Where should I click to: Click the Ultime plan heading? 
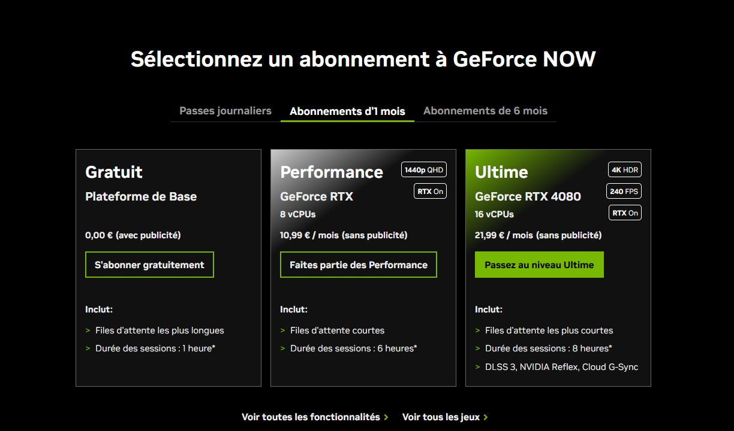[501, 172]
